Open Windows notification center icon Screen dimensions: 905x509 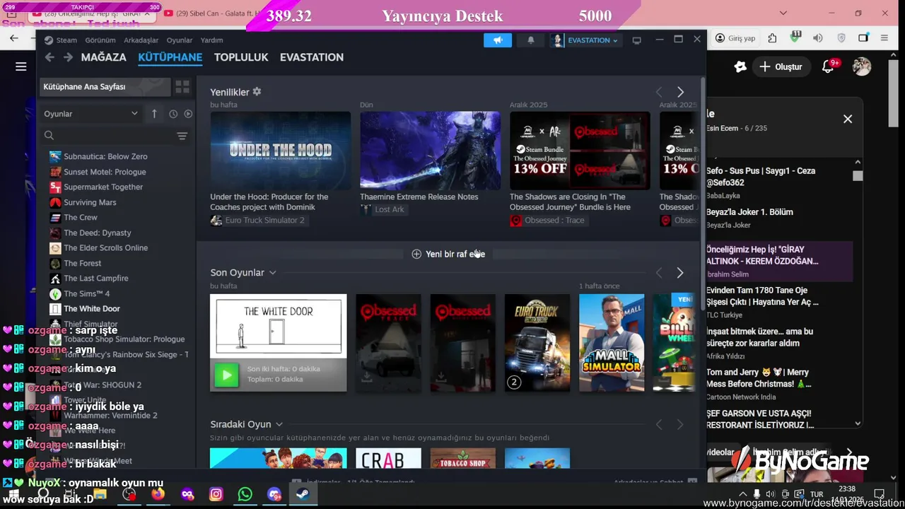tap(879, 494)
